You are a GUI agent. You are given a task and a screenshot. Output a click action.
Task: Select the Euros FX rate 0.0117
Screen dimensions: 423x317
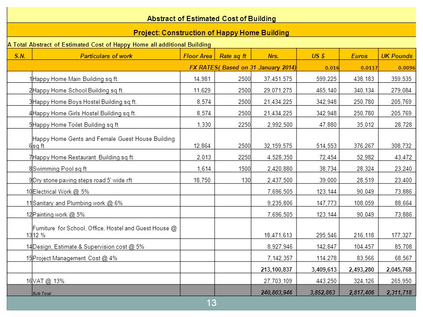click(369, 68)
